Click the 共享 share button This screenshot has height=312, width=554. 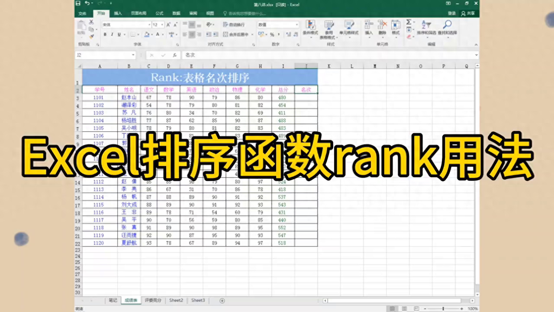pos(469,13)
